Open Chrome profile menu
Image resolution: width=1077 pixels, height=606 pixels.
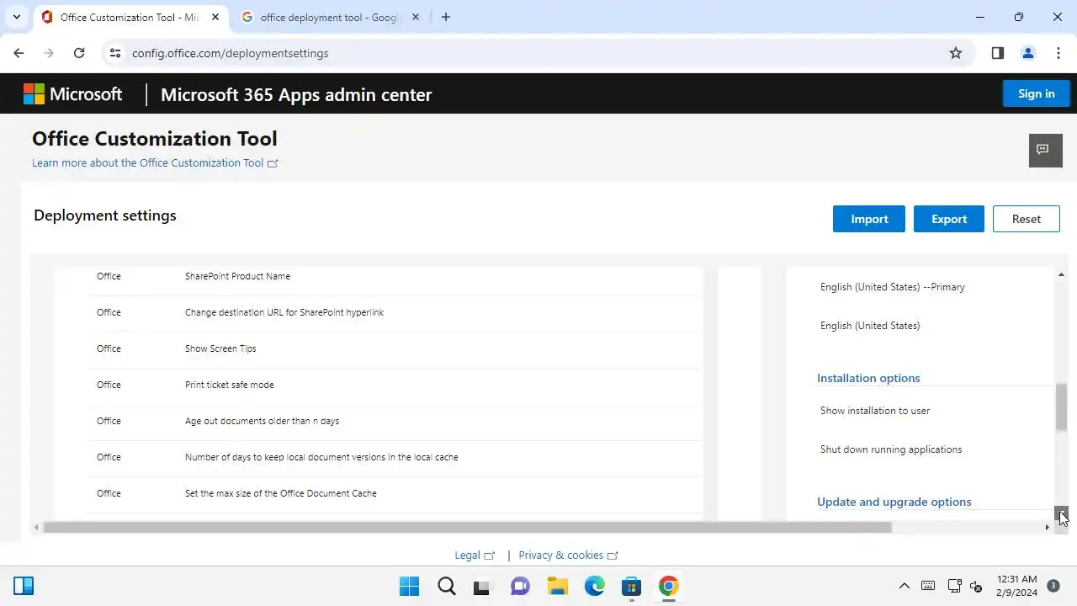(1027, 53)
